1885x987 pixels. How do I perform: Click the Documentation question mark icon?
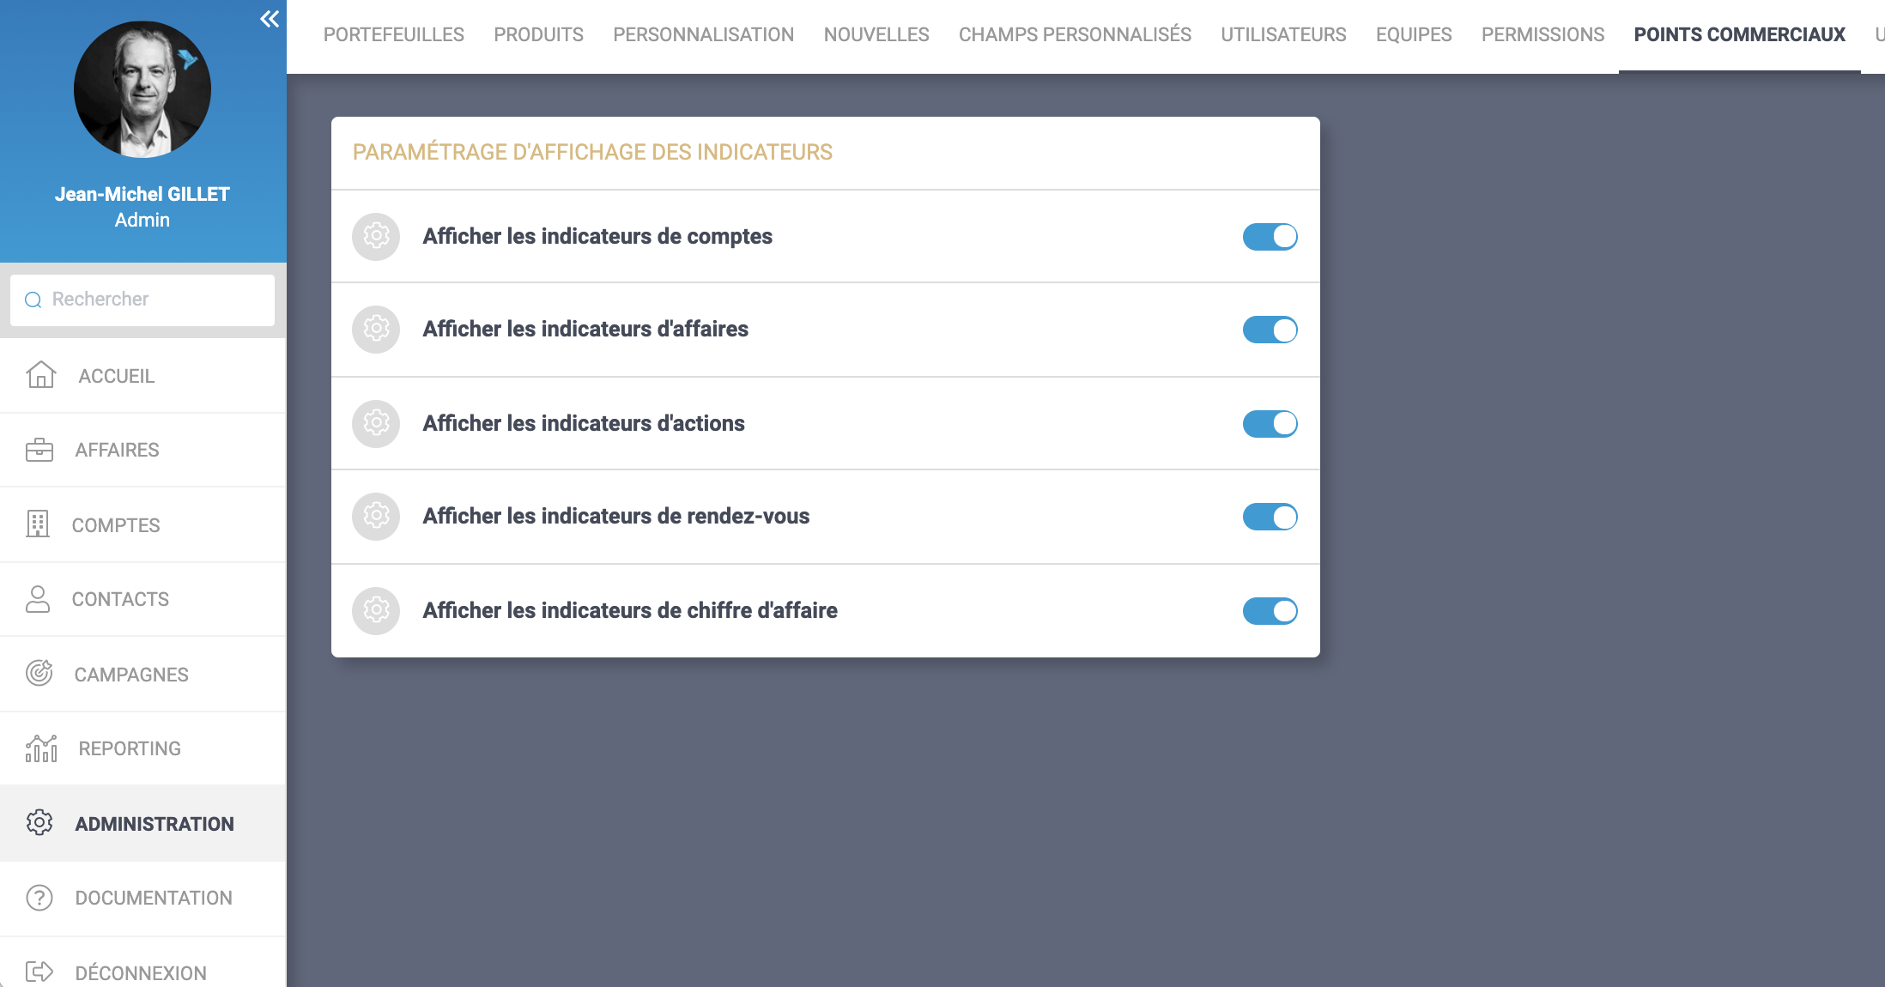39,898
